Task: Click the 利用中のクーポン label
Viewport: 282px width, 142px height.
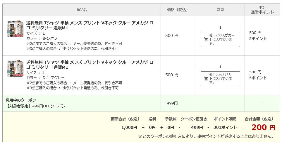Action: tap(21, 100)
